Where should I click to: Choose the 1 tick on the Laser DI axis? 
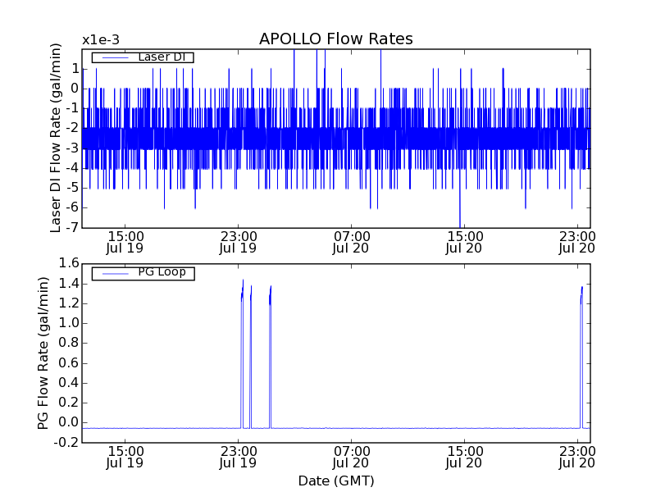click(75, 69)
